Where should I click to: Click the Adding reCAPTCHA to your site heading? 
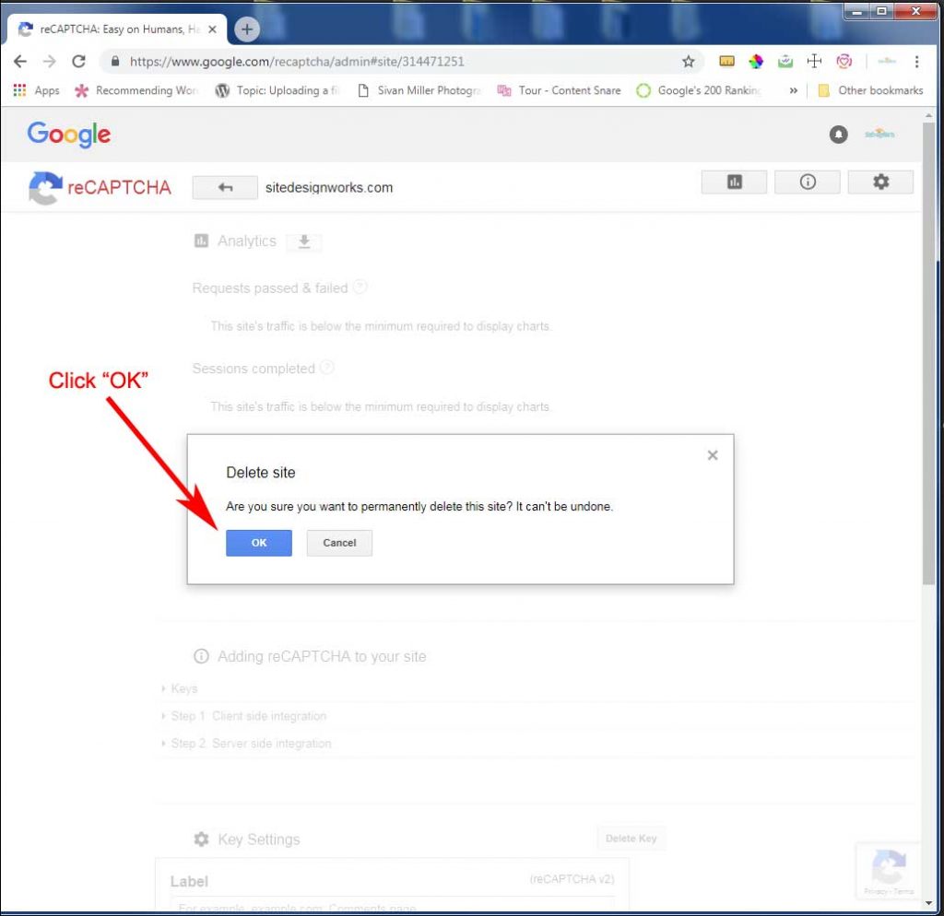click(322, 657)
